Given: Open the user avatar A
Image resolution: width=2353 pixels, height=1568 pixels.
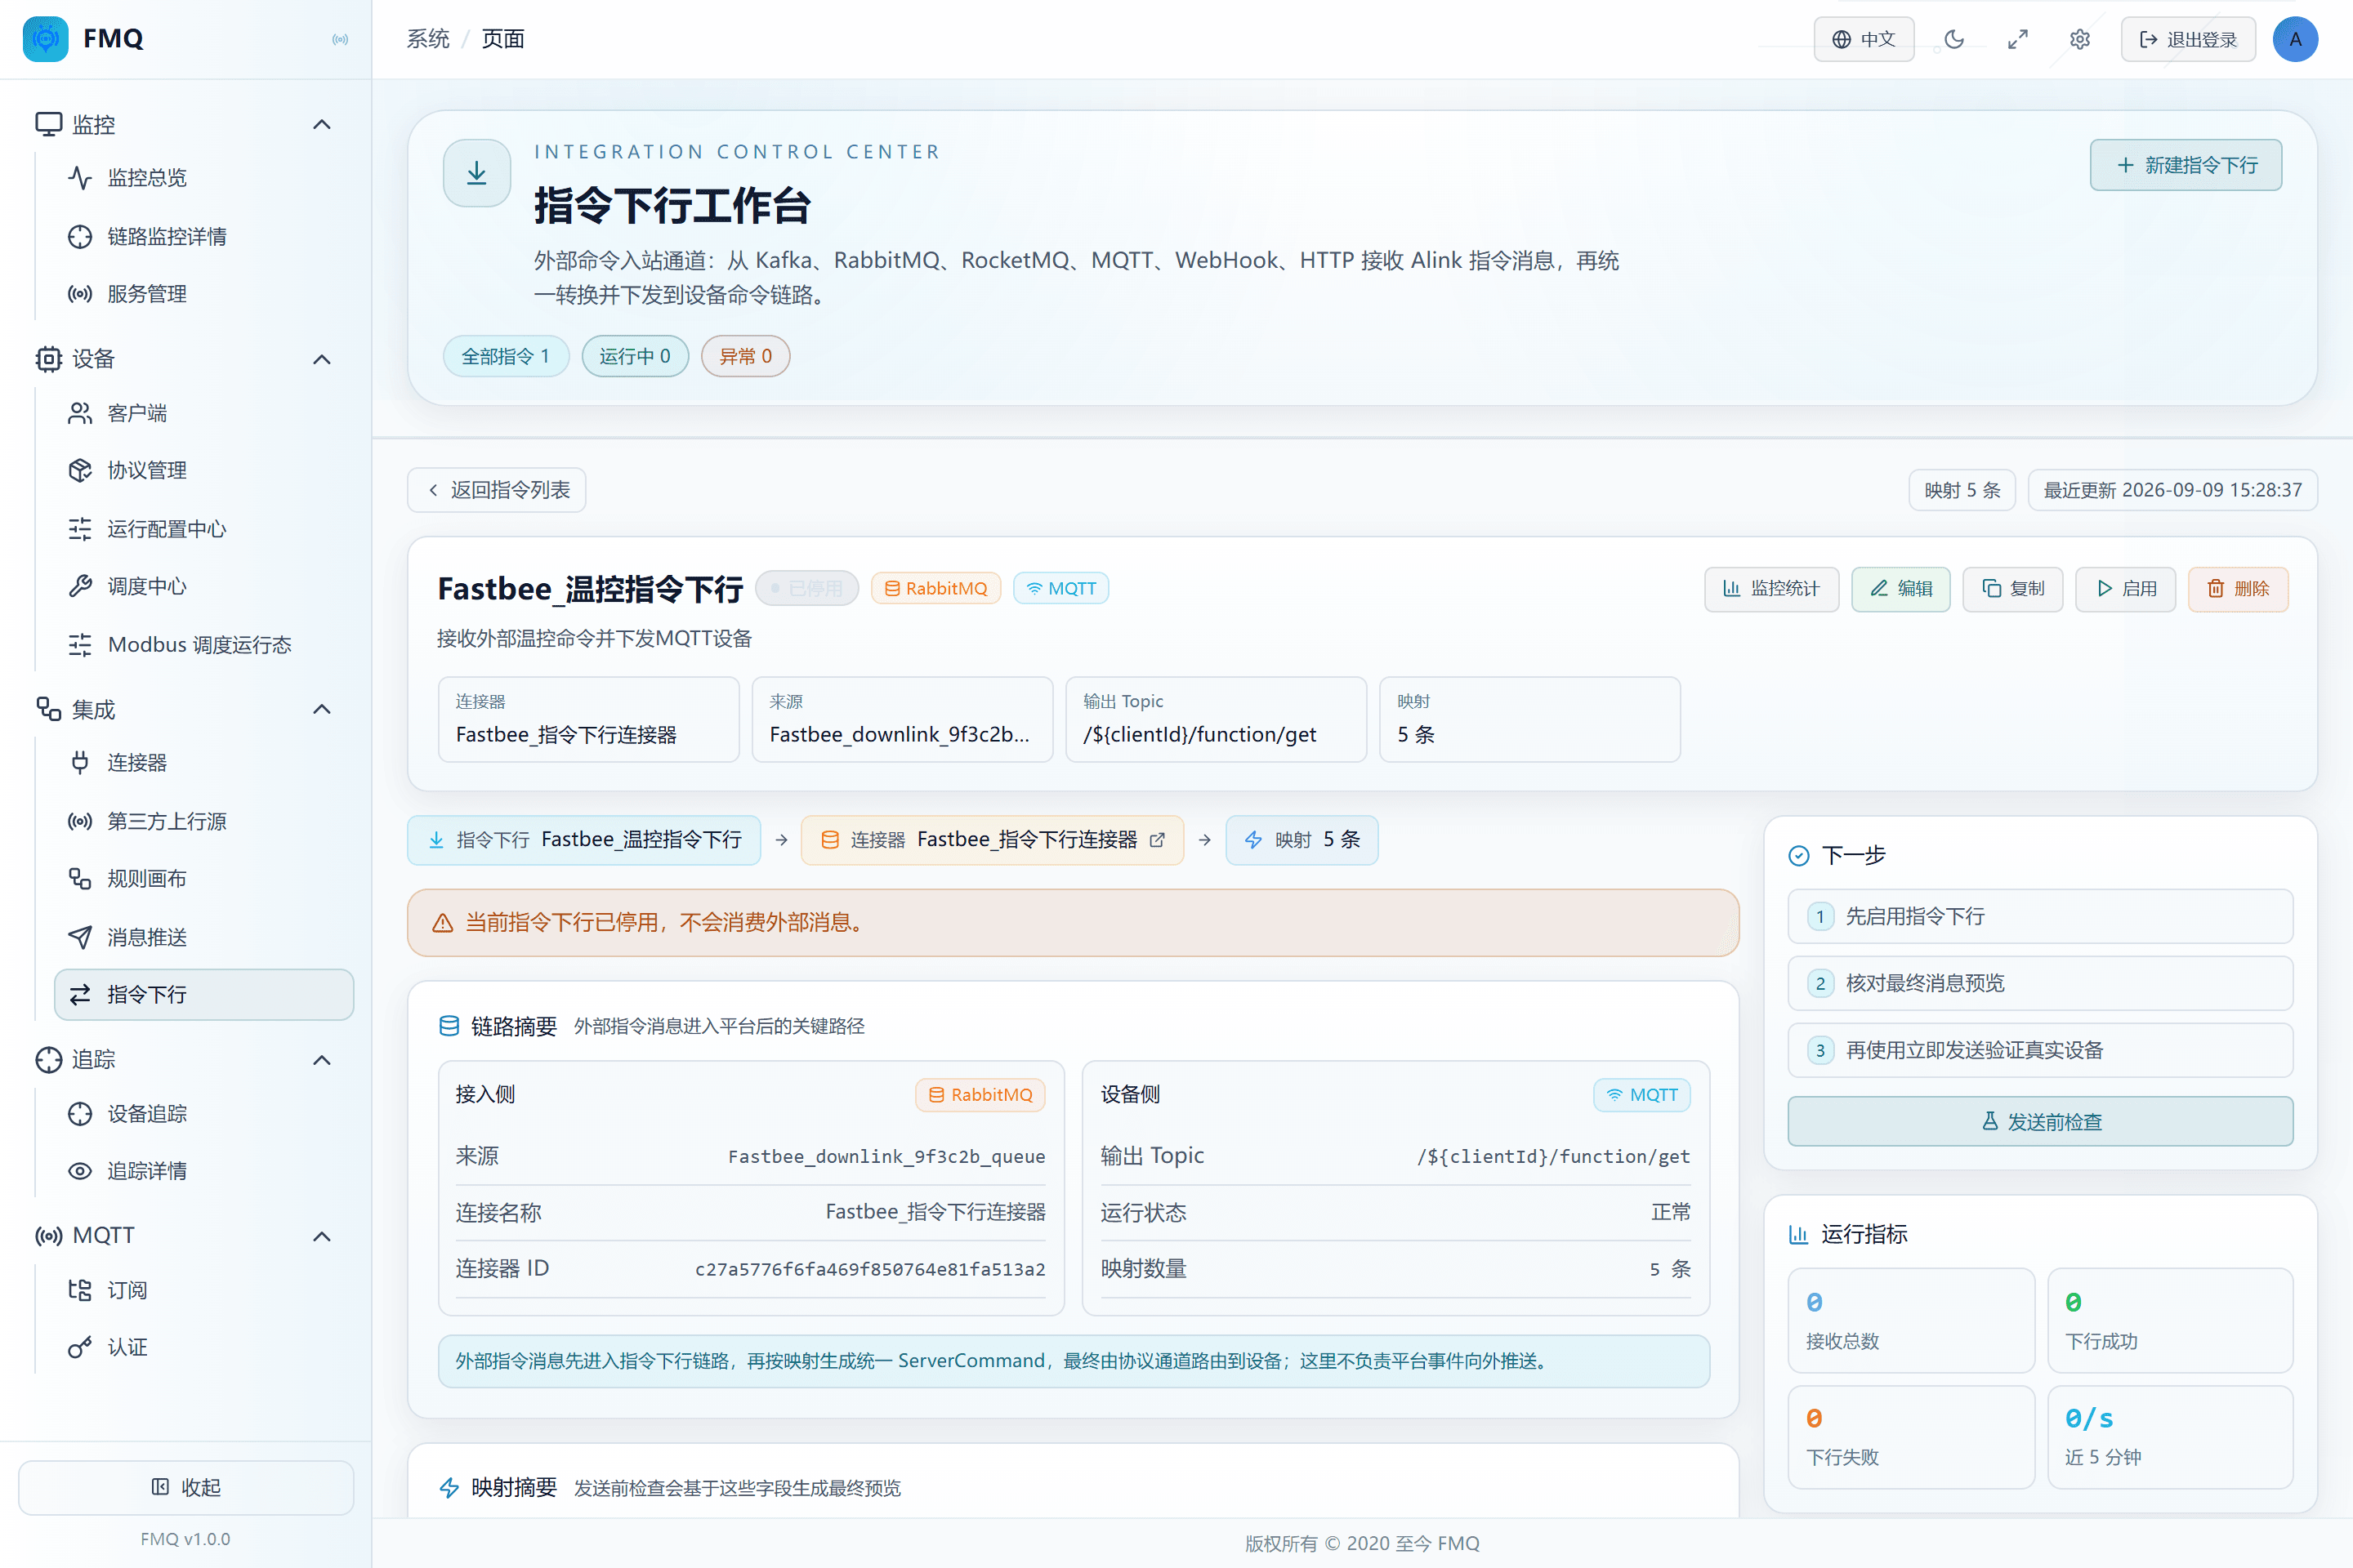Looking at the screenshot, I should [2295, 39].
